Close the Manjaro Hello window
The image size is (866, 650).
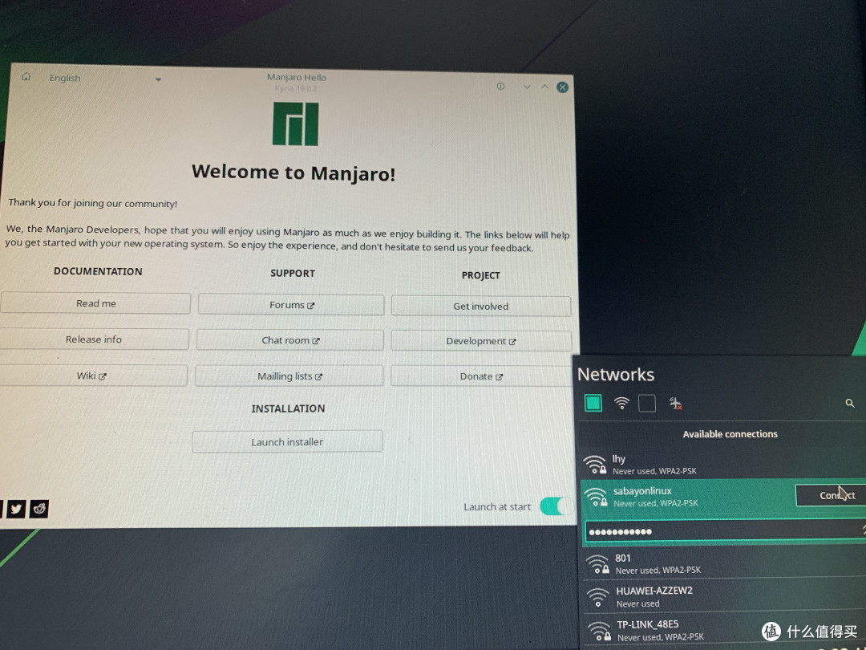click(562, 87)
